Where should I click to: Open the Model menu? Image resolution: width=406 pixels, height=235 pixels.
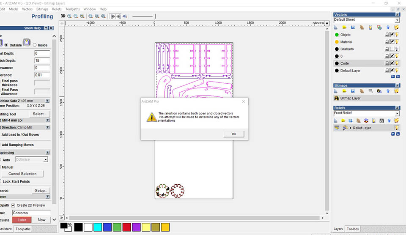coord(14,9)
